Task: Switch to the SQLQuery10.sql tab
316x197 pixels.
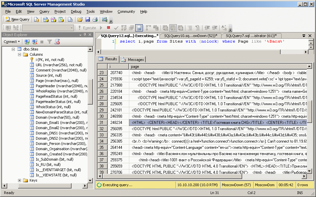Action: [x=191, y=36]
